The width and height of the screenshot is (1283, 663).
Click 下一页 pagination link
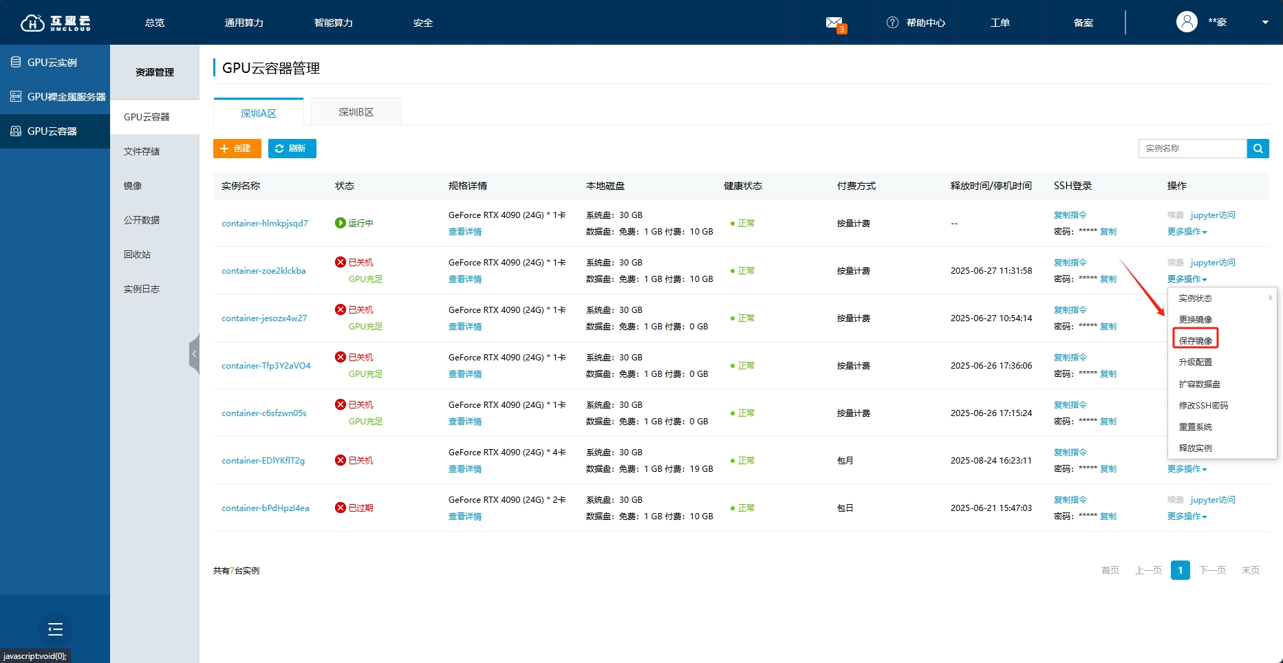coord(1213,570)
